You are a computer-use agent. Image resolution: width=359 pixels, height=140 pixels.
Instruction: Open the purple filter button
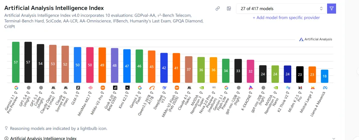coord(331,9)
